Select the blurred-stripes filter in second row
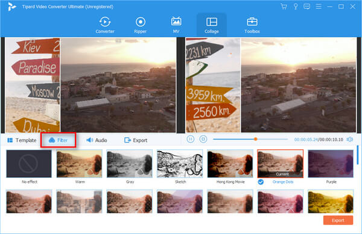Image resolution: width=362 pixels, height=234 pixels. pos(230,202)
